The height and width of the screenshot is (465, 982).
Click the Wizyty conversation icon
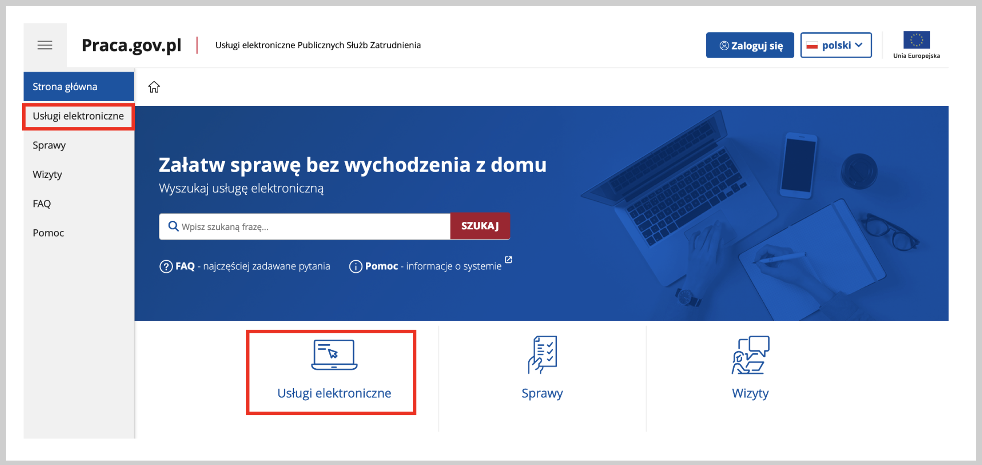point(750,355)
